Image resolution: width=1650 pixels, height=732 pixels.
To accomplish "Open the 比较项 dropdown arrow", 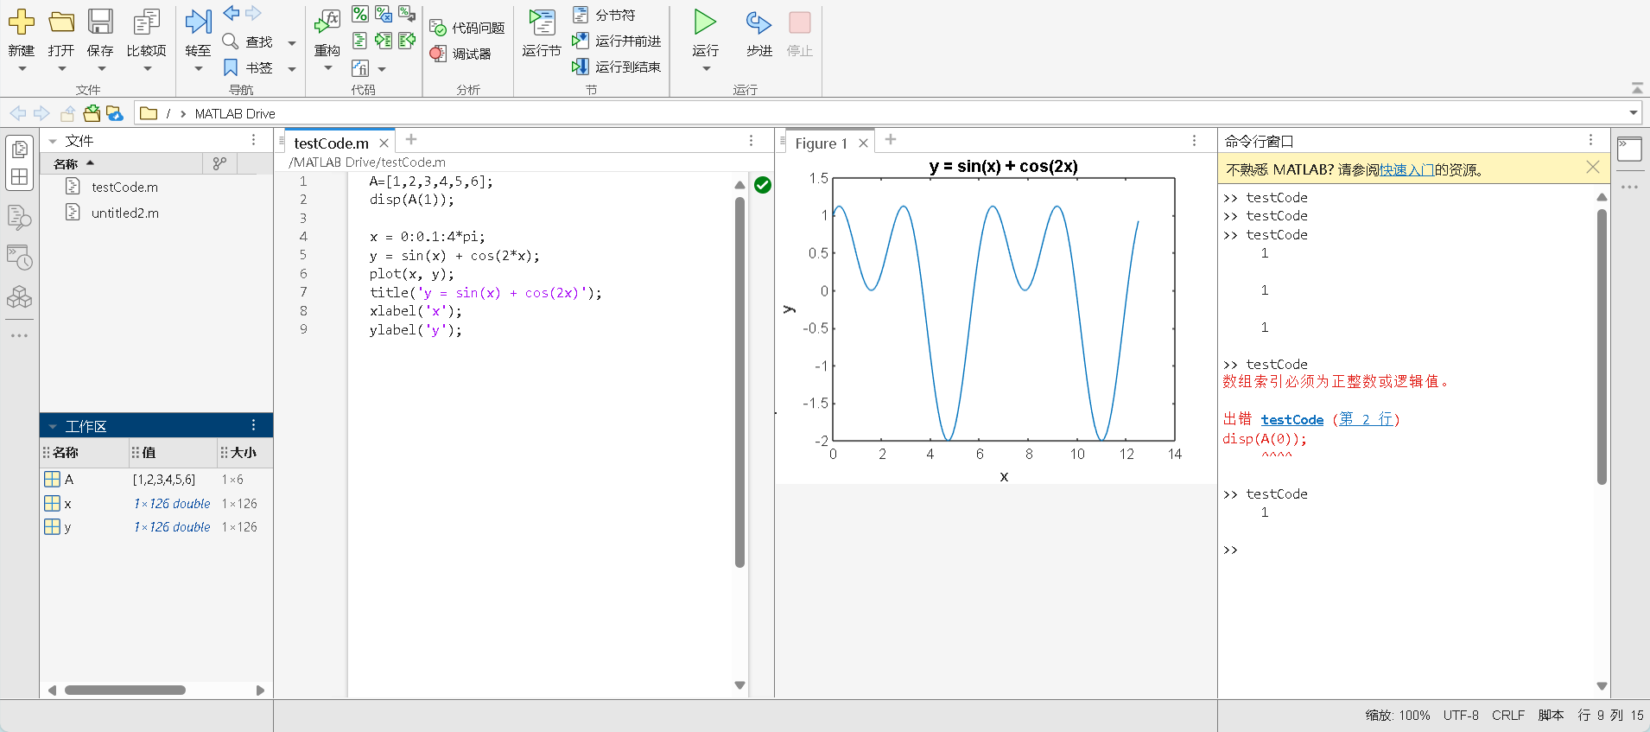I will coord(147,69).
